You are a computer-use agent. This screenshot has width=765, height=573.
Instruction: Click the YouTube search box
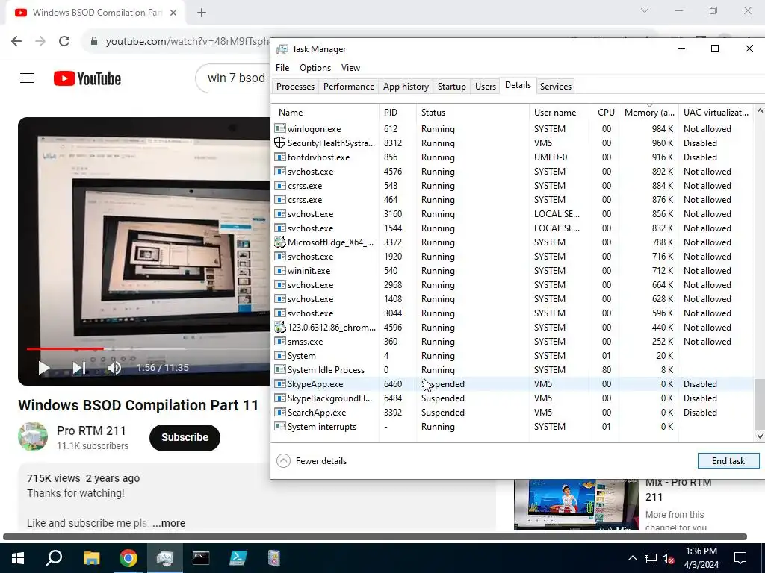coord(233,78)
